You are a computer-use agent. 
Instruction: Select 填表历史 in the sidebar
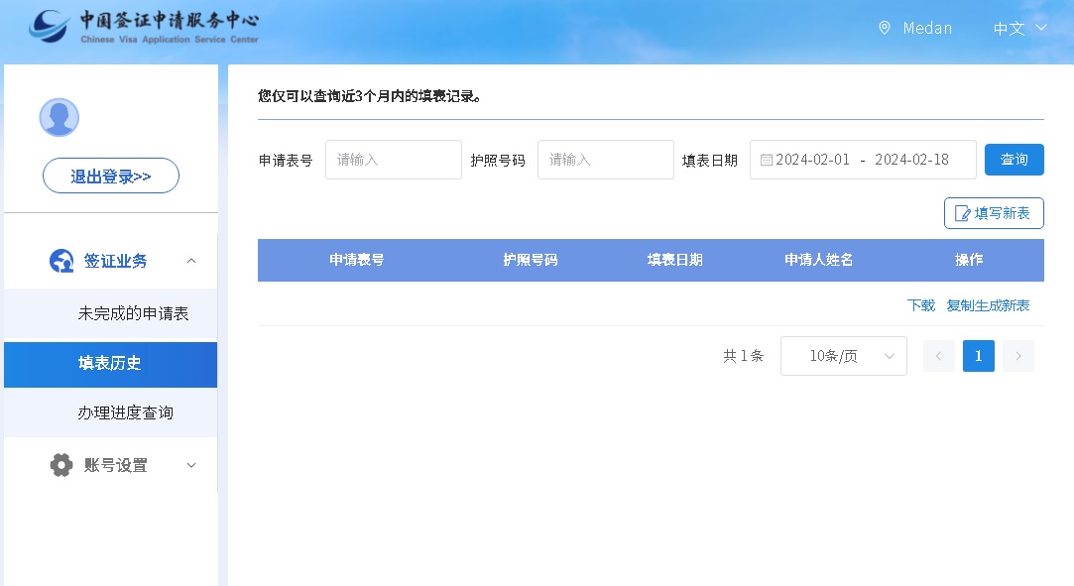pyautogui.click(x=110, y=363)
